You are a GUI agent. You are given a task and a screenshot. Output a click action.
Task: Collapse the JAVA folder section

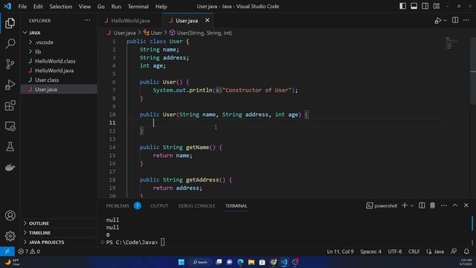click(x=59, y=33)
